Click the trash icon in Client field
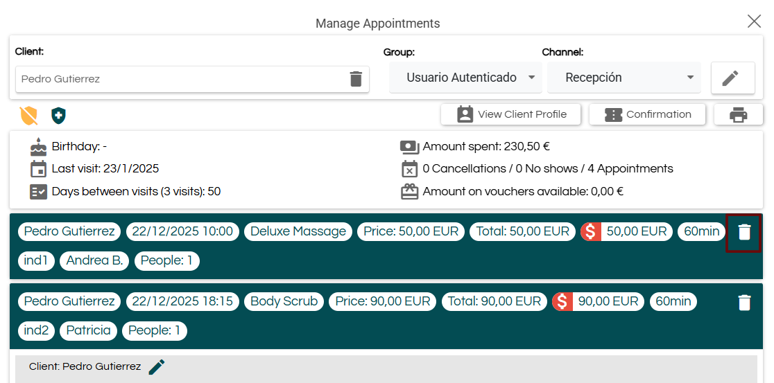Screen dimensions: 774x383 tap(356, 79)
